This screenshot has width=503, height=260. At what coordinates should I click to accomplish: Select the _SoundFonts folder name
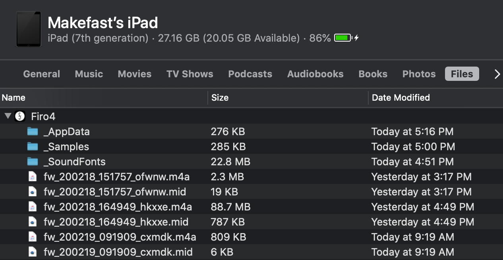tap(75, 162)
